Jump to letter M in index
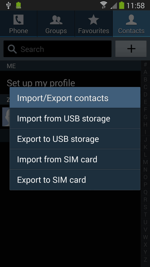Image resolution: width=150 pixels, height=267 pixels. [x=145, y=162]
